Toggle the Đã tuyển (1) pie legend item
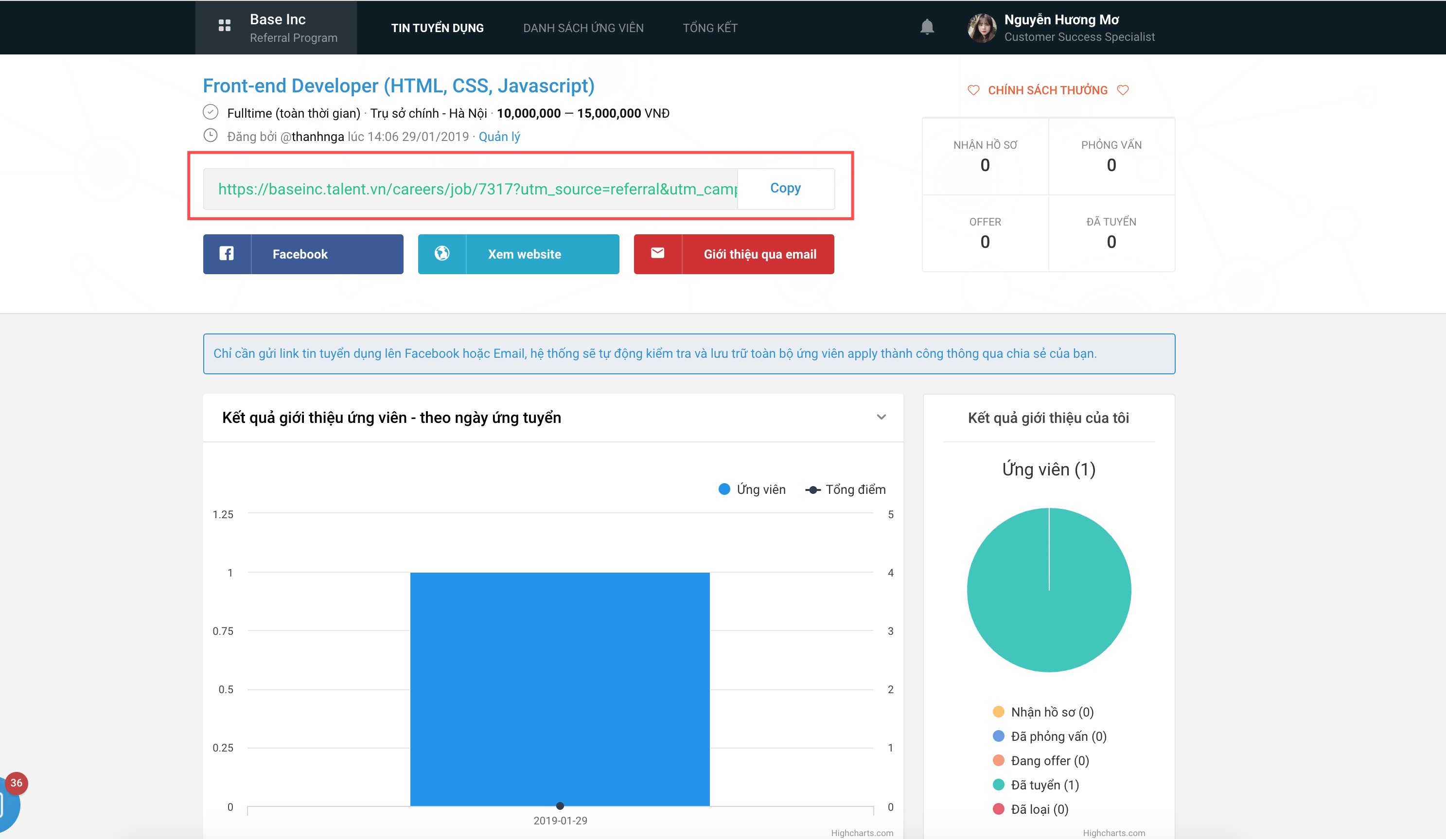This screenshot has height=839, width=1446. coord(1036,785)
